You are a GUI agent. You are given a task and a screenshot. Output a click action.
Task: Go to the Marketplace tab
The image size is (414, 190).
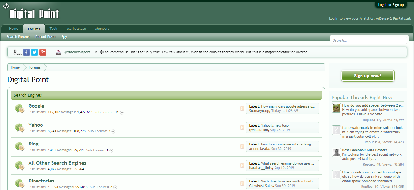[76, 29]
